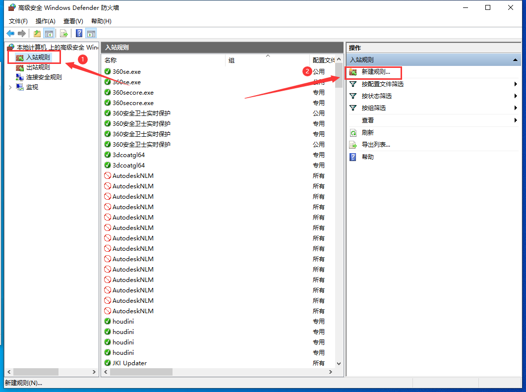Click the rule list horizontal scrollbar right arrow
The width and height of the screenshot is (526, 392).
point(331,372)
